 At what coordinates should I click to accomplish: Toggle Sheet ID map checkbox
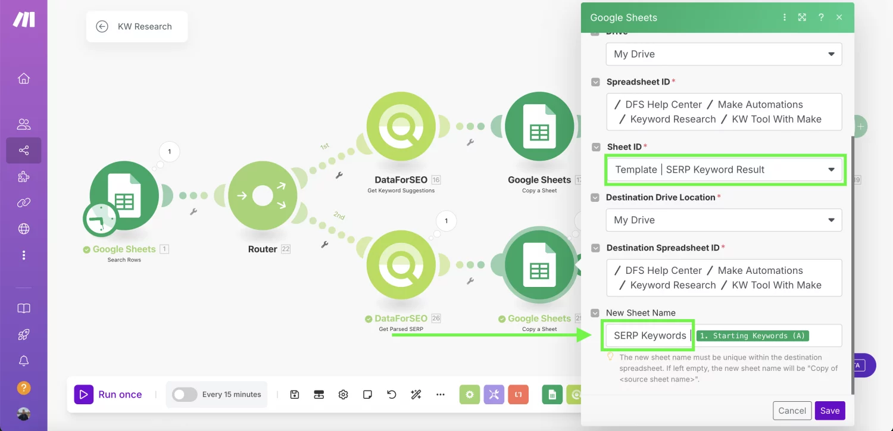[x=595, y=147]
